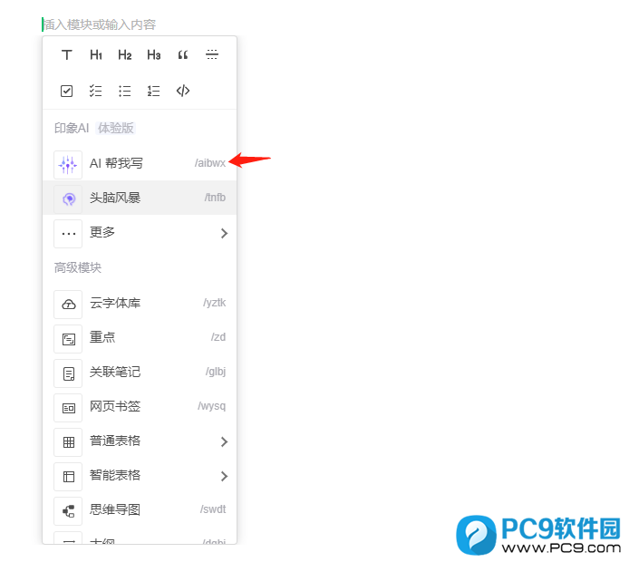
Task: Click the /aibwx shortcut text
Action: point(209,163)
